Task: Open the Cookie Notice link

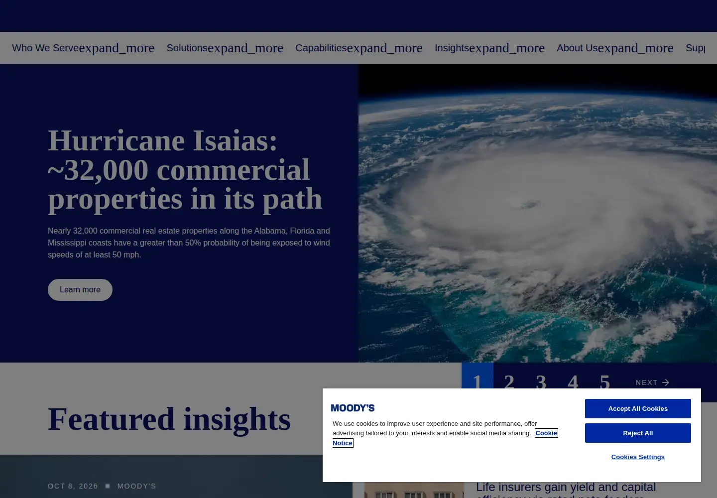Action: pos(546,433)
